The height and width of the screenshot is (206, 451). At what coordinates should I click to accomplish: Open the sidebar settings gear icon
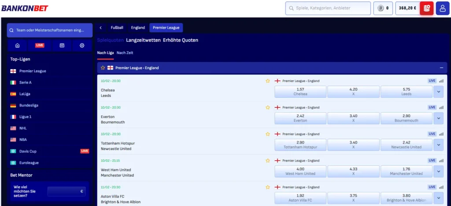82,45
